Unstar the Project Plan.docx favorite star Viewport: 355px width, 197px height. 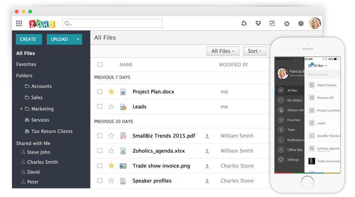(111, 91)
